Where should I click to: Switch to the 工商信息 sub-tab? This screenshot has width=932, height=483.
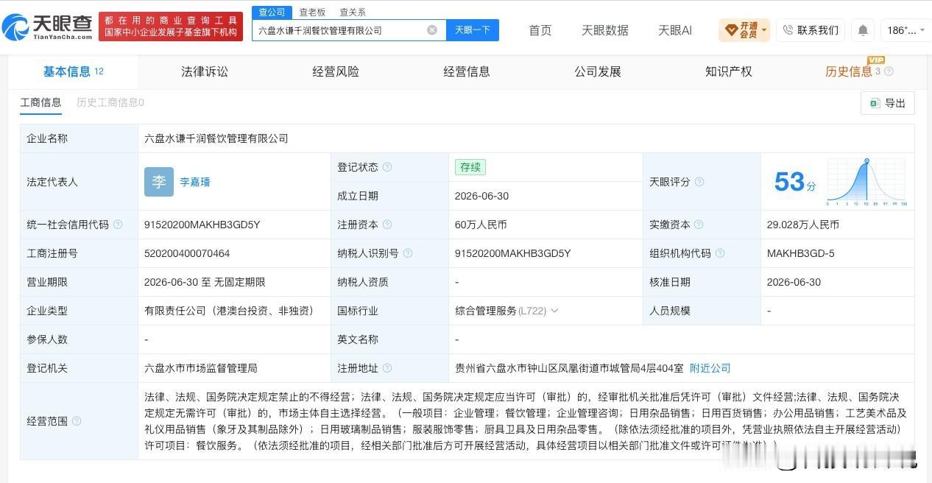point(40,102)
